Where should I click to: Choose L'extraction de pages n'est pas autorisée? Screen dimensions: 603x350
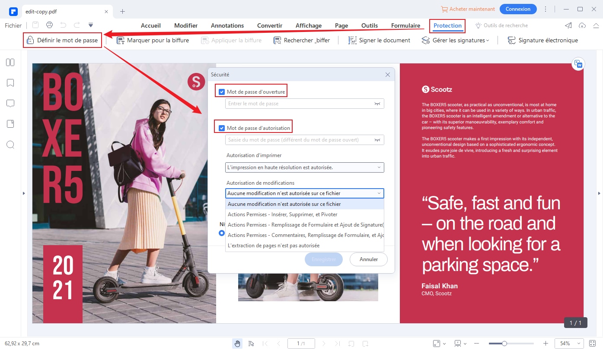pos(304,246)
